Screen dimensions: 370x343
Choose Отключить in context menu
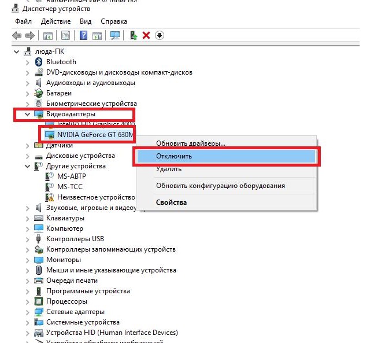click(226, 156)
